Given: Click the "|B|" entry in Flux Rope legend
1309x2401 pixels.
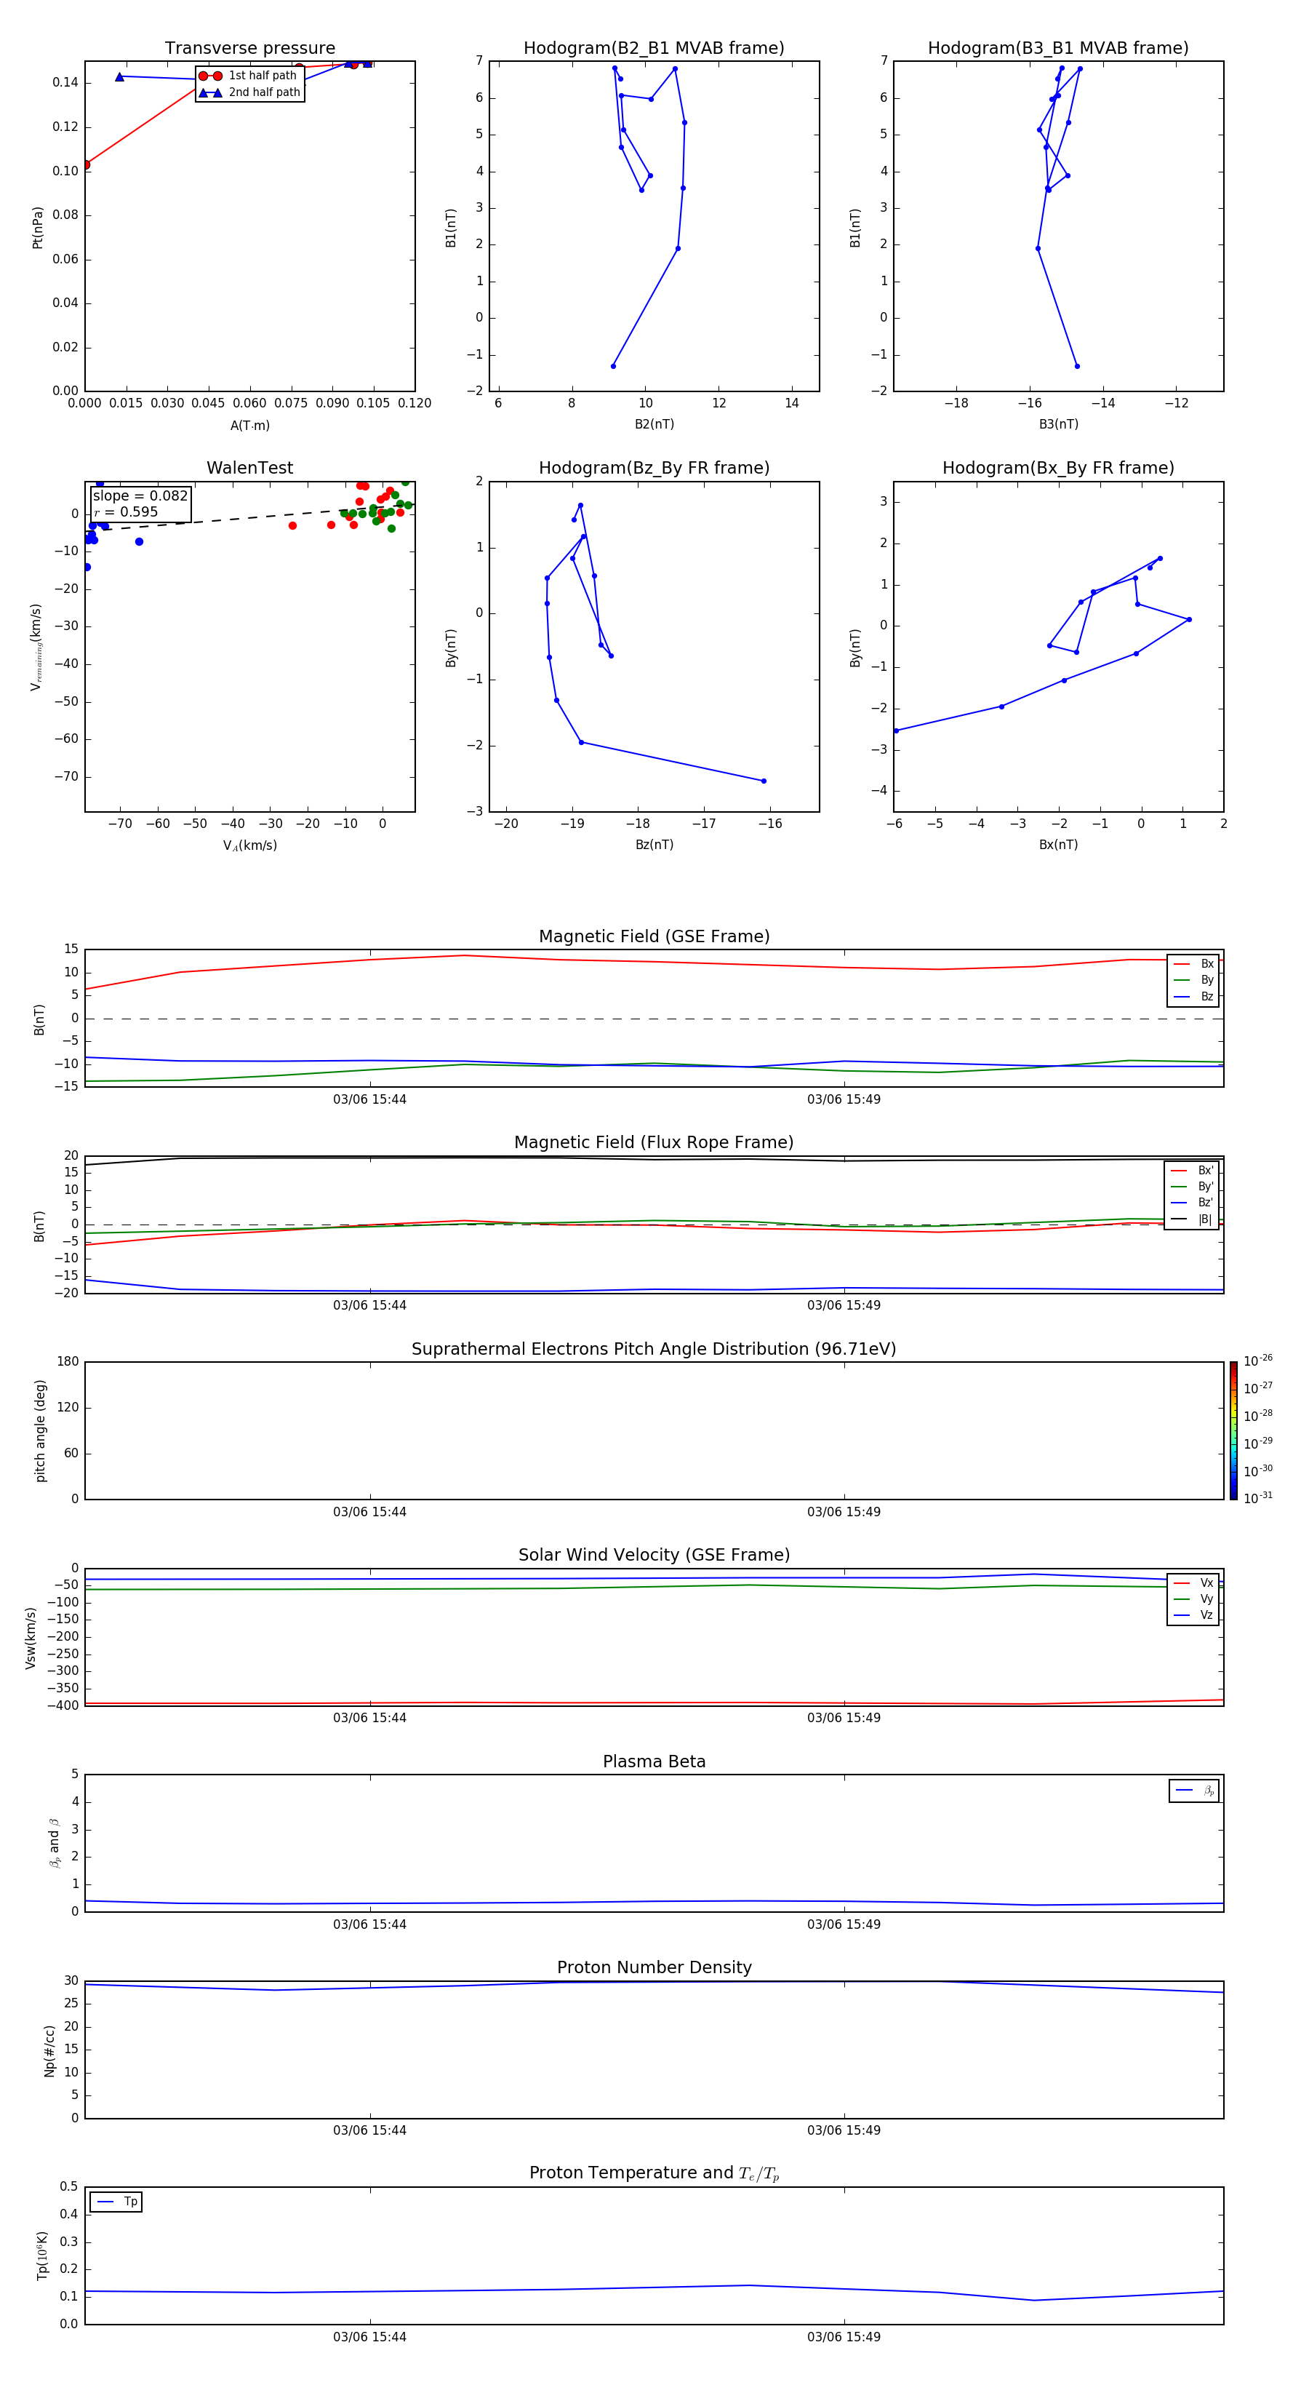Looking at the screenshot, I should (x=1192, y=1219).
